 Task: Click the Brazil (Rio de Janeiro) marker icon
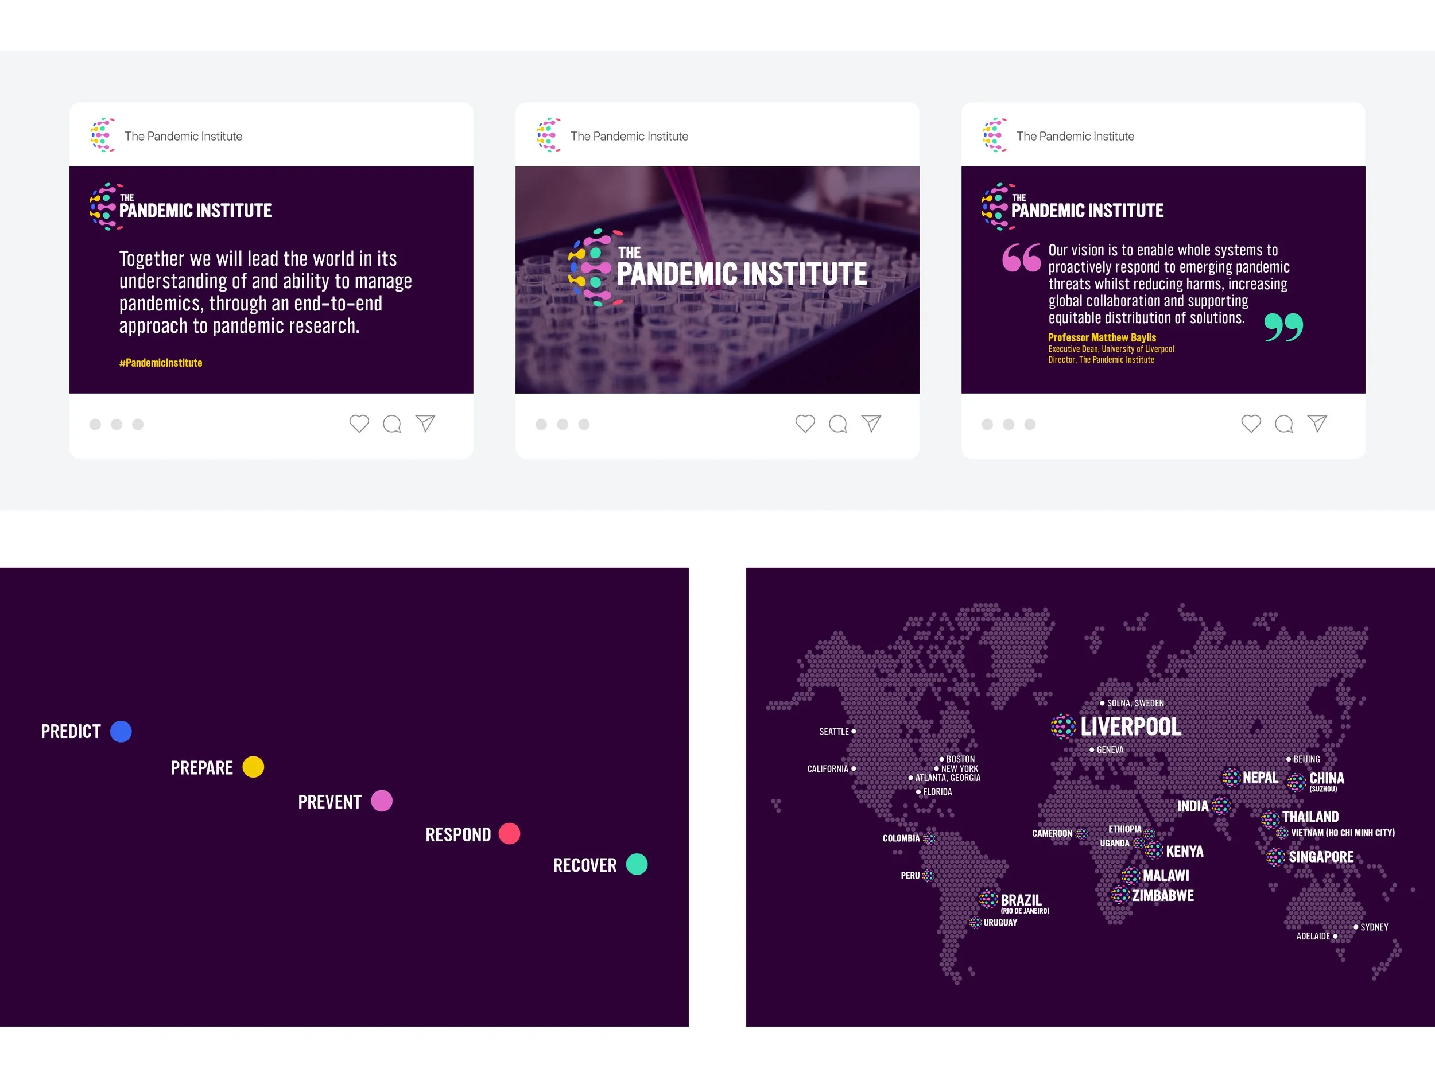point(988,899)
